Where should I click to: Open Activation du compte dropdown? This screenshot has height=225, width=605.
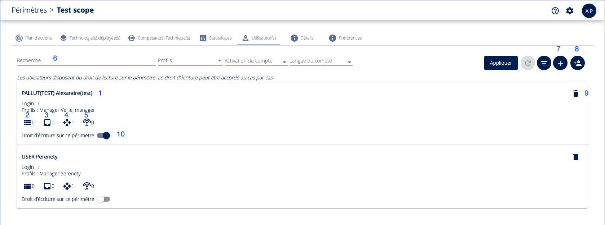pos(255,61)
